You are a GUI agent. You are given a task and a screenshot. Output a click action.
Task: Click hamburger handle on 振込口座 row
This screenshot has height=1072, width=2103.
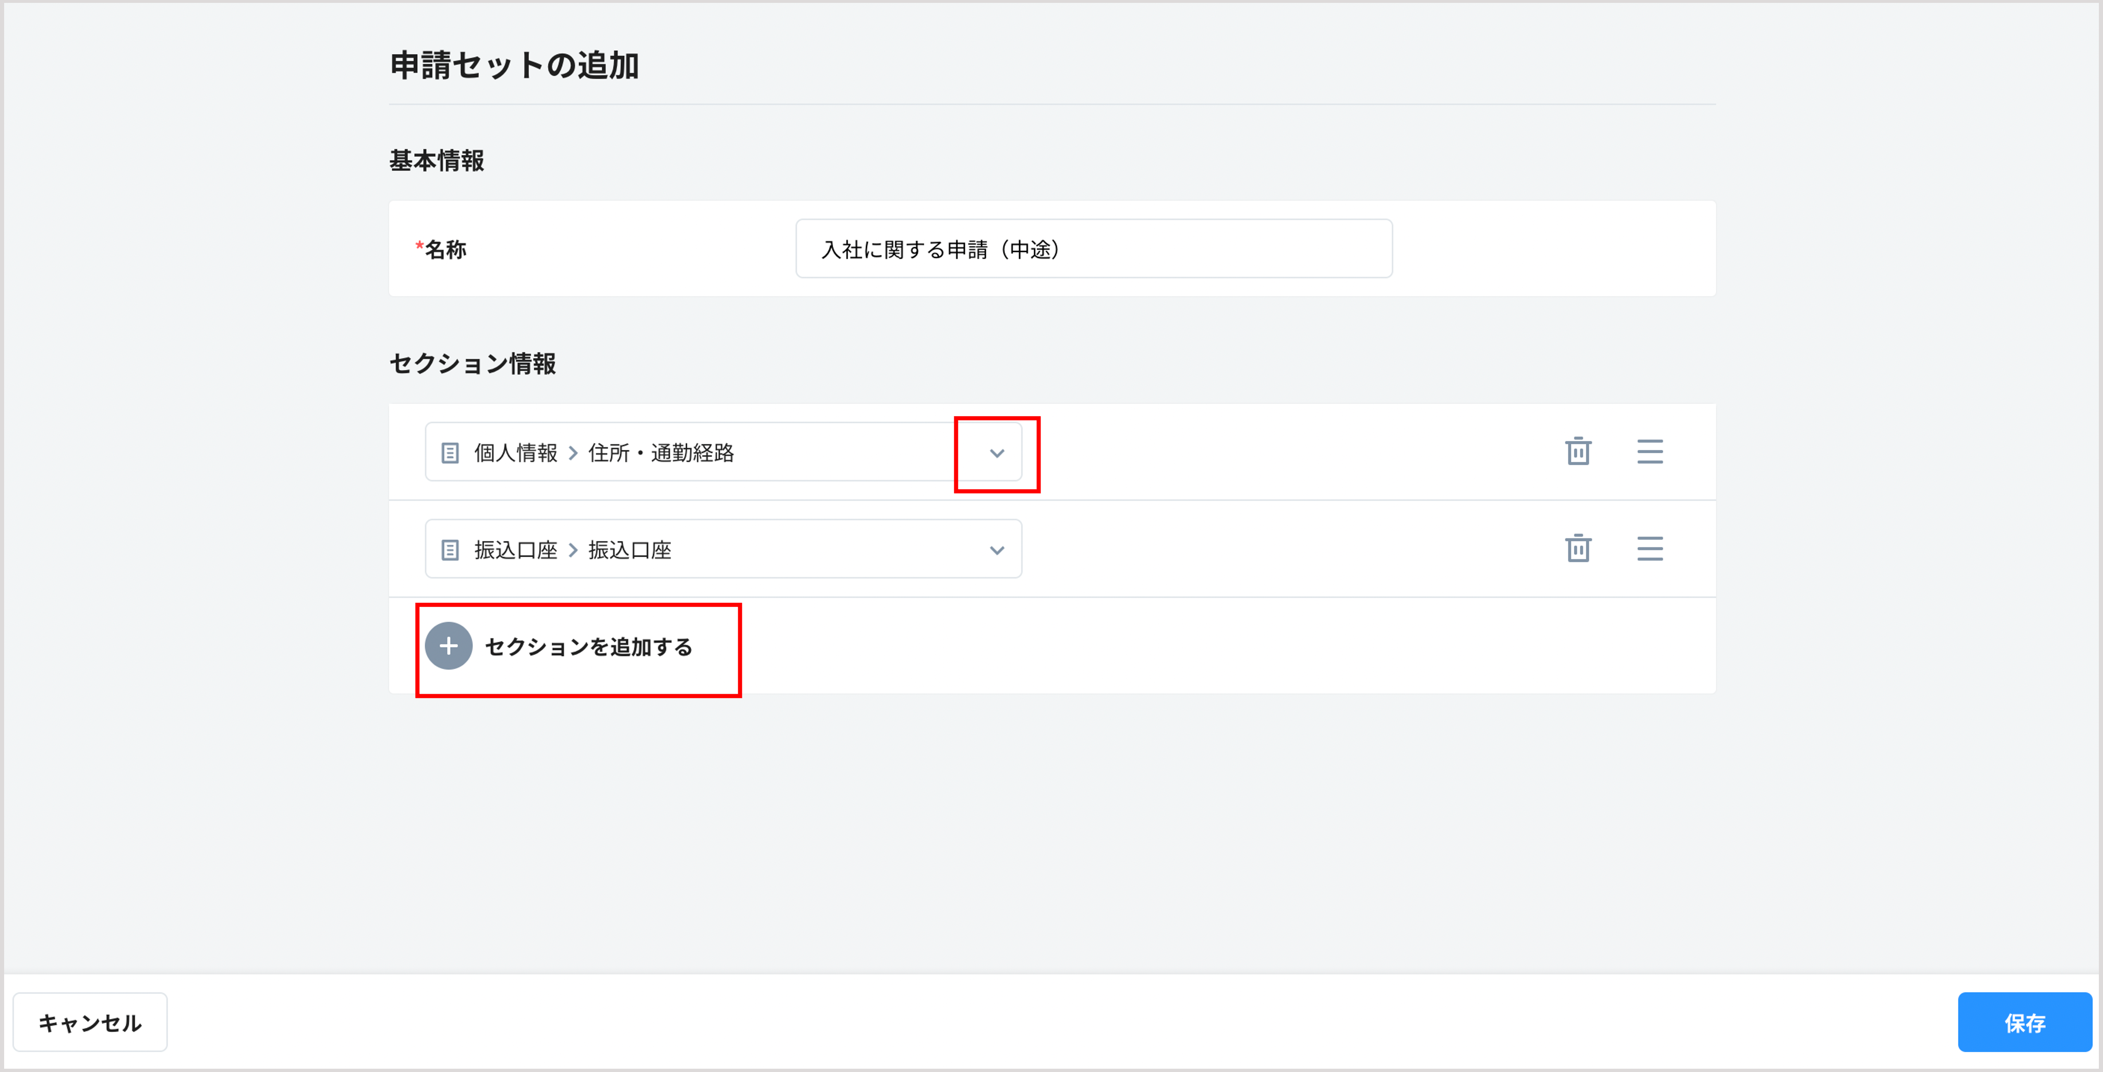(1649, 548)
